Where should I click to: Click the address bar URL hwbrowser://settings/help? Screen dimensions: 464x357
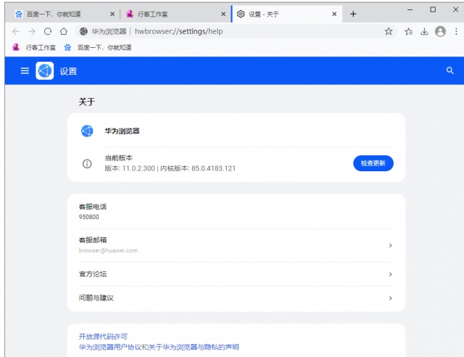[x=179, y=31]
